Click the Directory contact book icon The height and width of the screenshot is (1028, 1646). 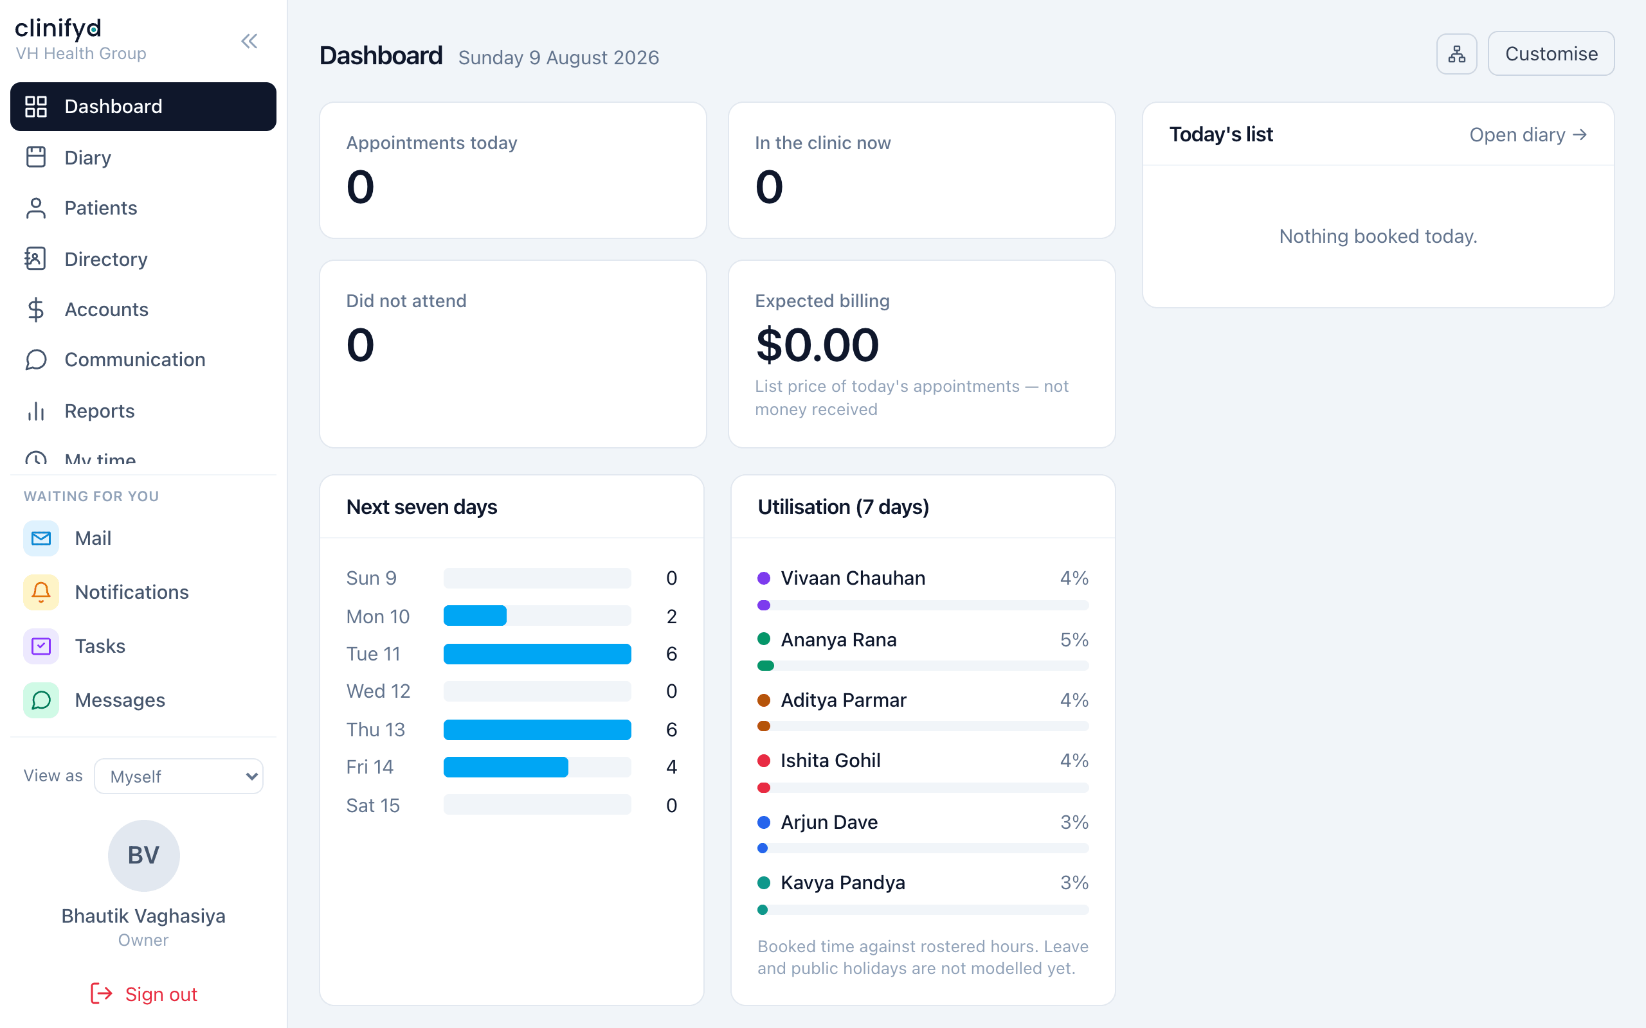(x=36, y=259)
